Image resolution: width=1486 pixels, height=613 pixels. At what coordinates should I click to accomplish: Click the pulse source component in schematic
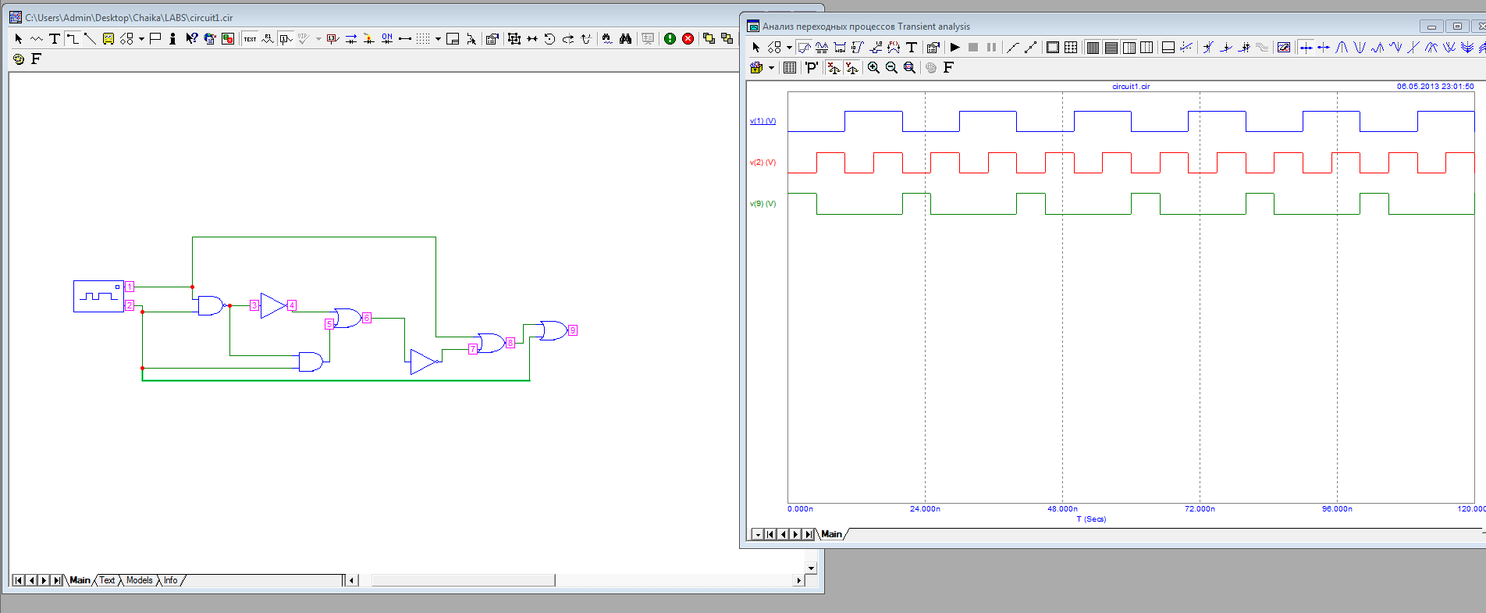point(98,296)
